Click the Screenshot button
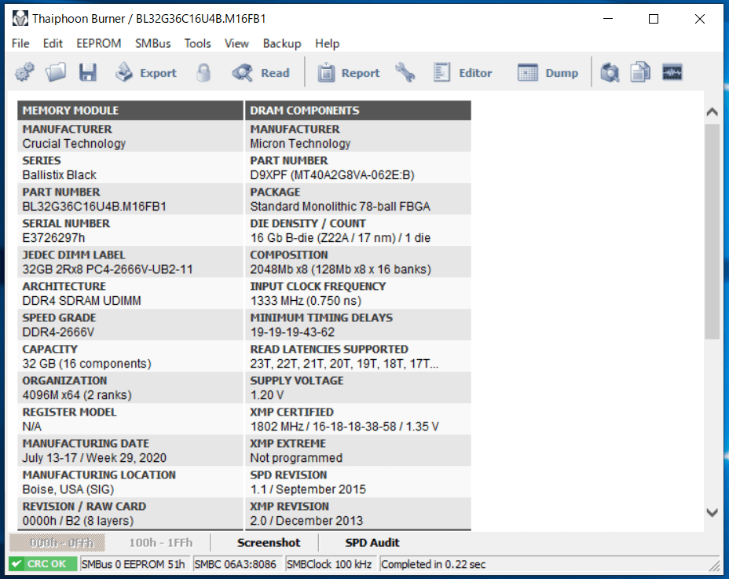This screenshot has width=729, height=579. click(x=269, y=543)
